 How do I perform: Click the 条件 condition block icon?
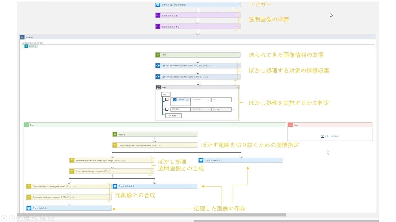tap(158, 87)
